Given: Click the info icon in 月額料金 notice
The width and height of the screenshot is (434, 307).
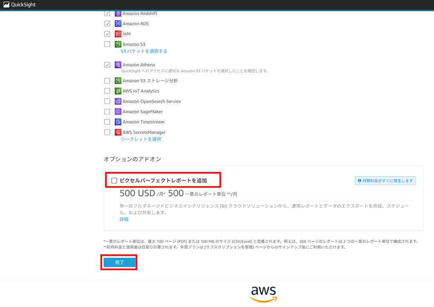Looking at the screenshot, I should click(360, 180).
